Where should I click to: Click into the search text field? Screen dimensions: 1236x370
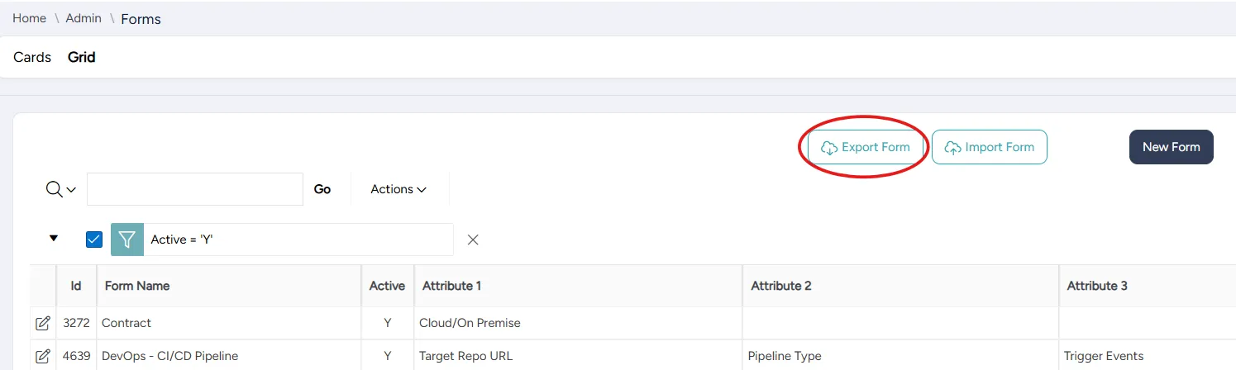tap(195, 189)
